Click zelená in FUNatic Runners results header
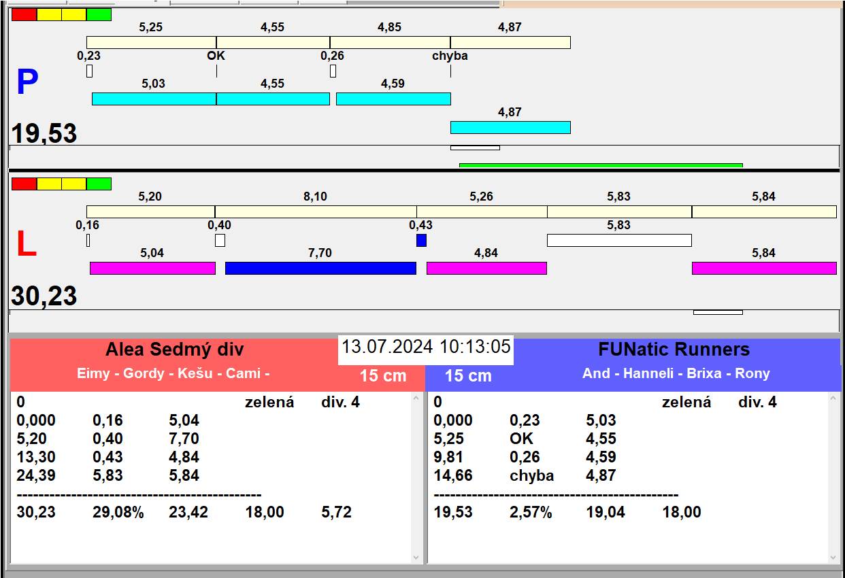The width and height of the screenshot is (845, 578). pos(686,402)
